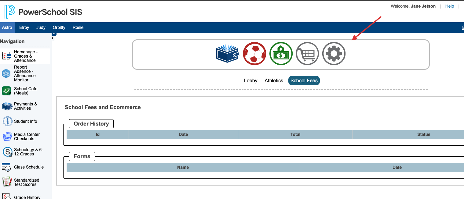Open Media Center Checkouts link
This screenshot has height=199, width=464.
[27, 137]
